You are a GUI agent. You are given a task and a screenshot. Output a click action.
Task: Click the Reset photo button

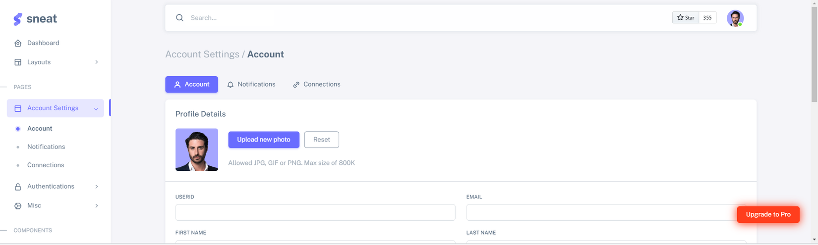point(321,140)
